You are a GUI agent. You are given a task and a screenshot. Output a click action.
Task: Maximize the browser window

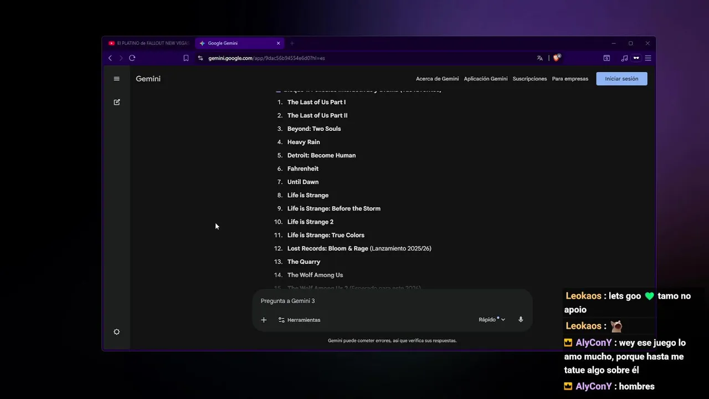click(630, 43)
